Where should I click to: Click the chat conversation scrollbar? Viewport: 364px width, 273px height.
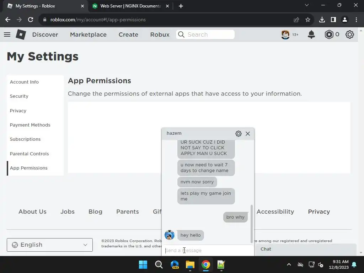pos(251,224)
